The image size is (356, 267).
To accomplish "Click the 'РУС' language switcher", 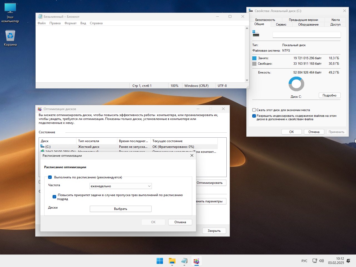I will (x=304, y=261).
